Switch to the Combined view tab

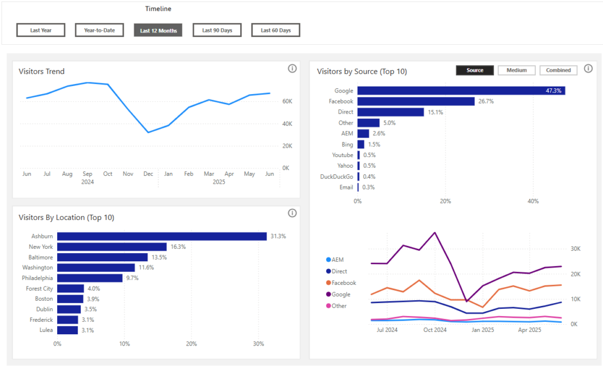tap(558, 70)
